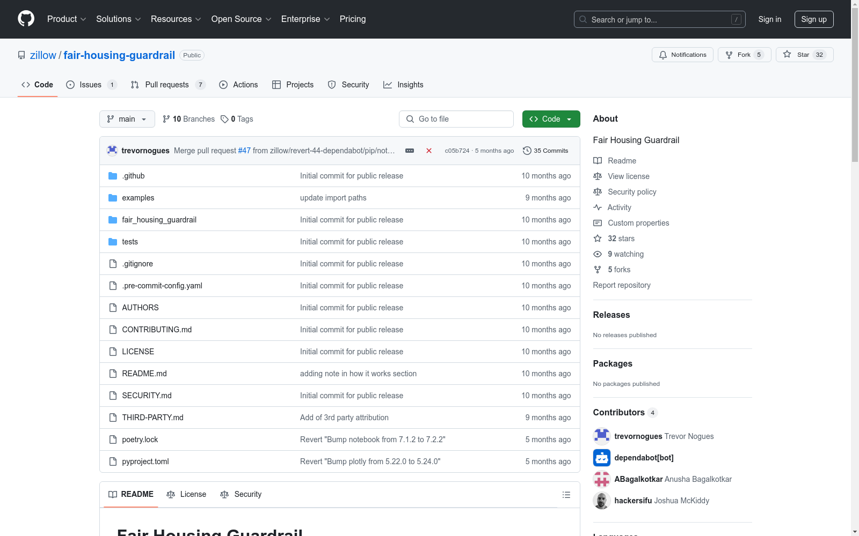
Task: Click the Search or jump to field
Action: coord(660,19)
